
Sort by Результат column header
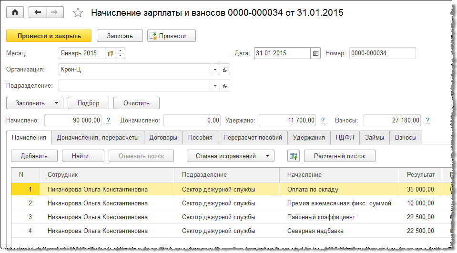click(x=421, y=174)
